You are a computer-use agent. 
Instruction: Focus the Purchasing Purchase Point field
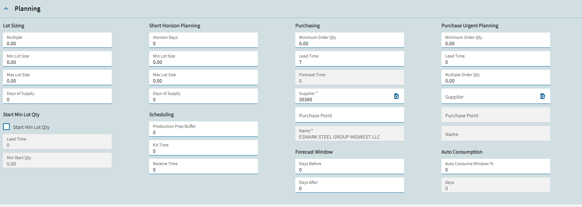(350, 115)
